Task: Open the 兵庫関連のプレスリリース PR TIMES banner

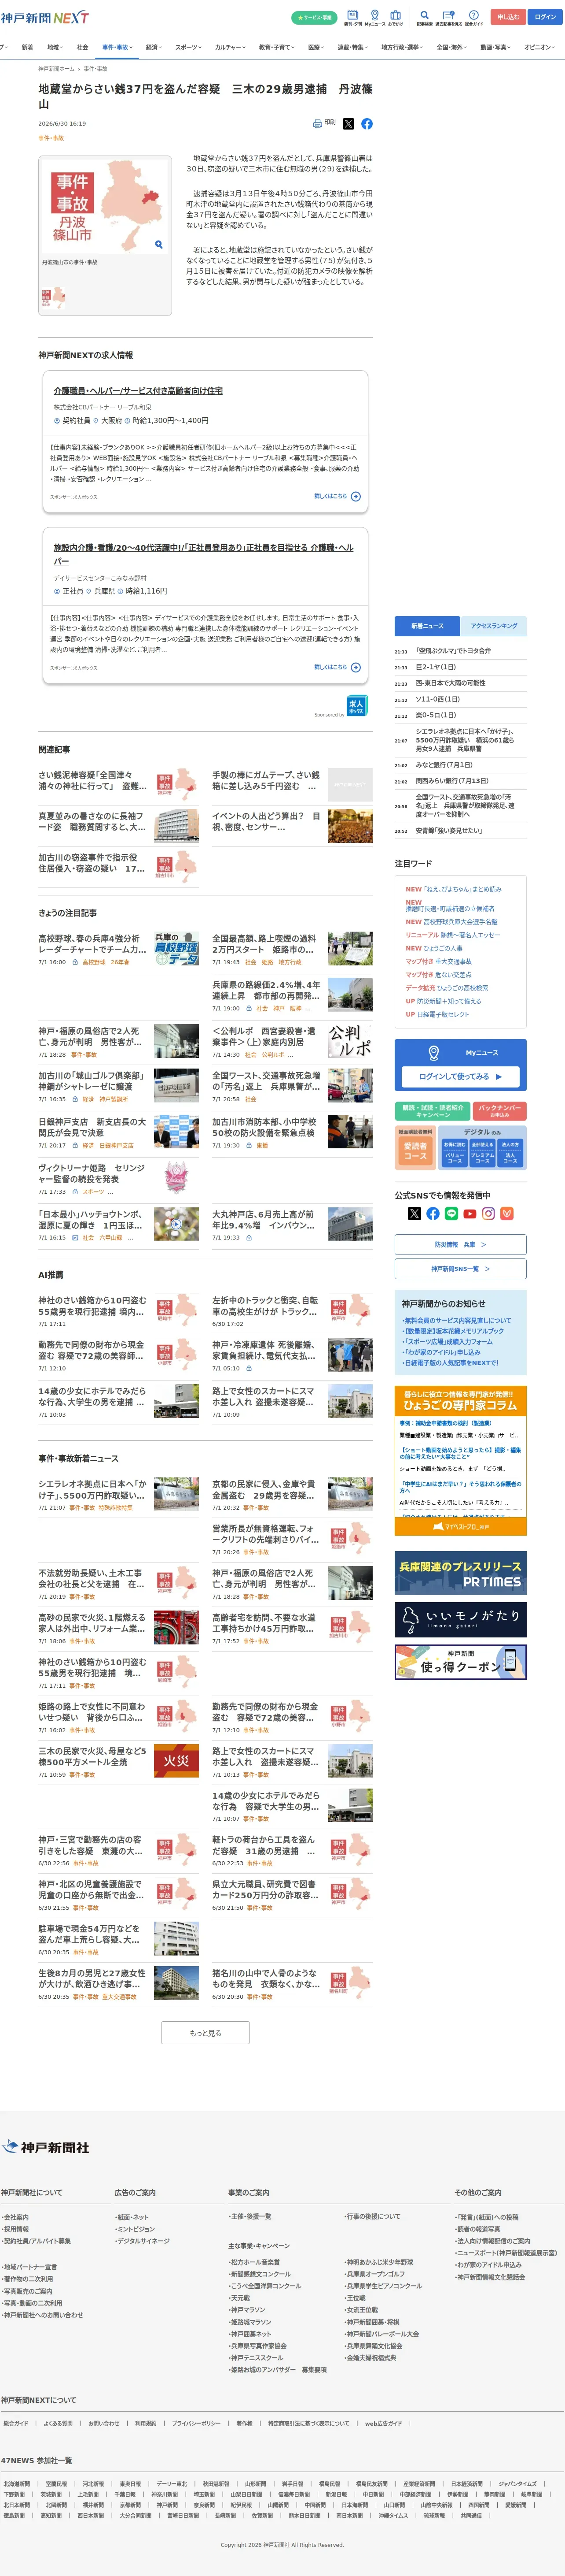Action: pyautogui.click(x=460, y=1573)
